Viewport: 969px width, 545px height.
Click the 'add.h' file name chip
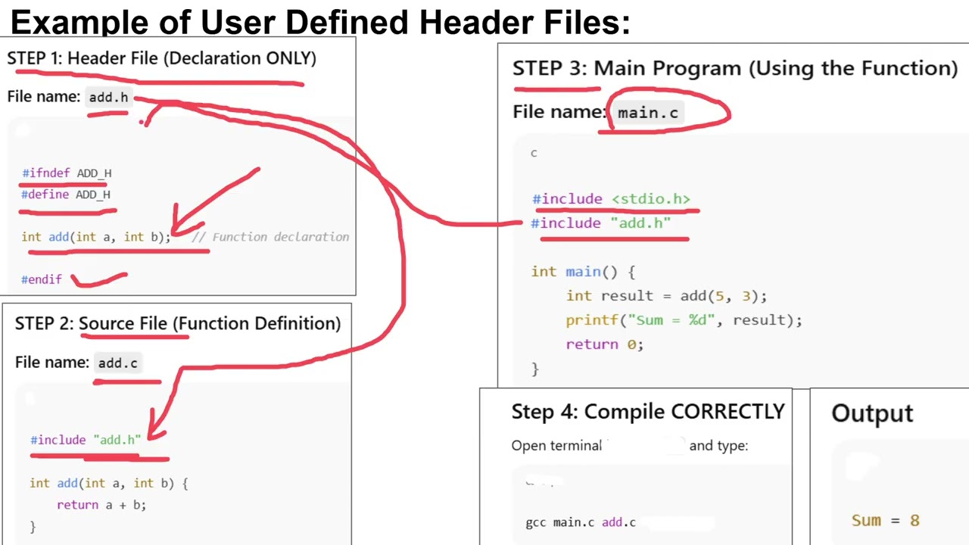pyautogui.click(x=109, y=97)
